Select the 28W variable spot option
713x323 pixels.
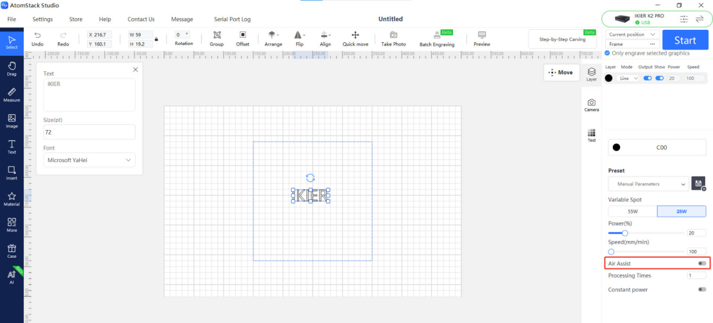681,212
